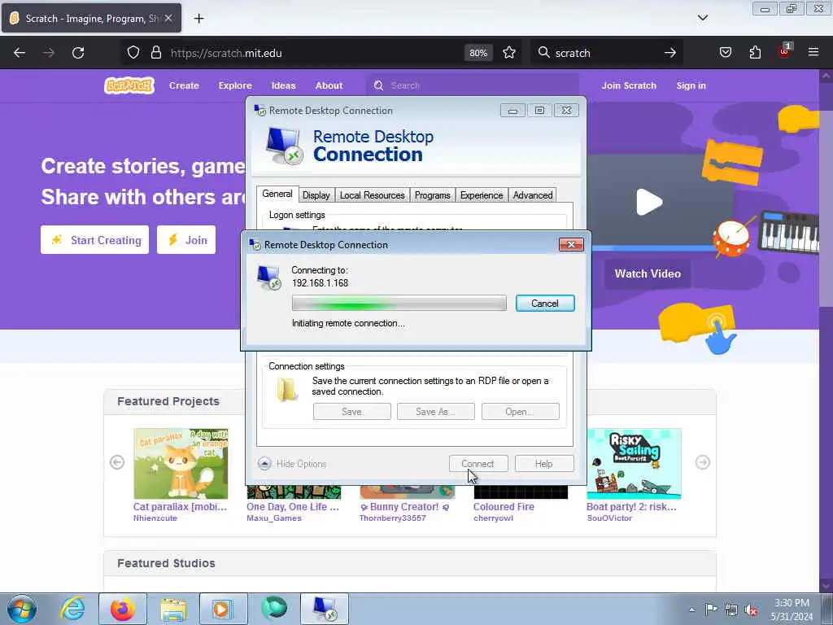Click the Save connection settings button
This screenshot has height=625, width=833.
point(351,411)
